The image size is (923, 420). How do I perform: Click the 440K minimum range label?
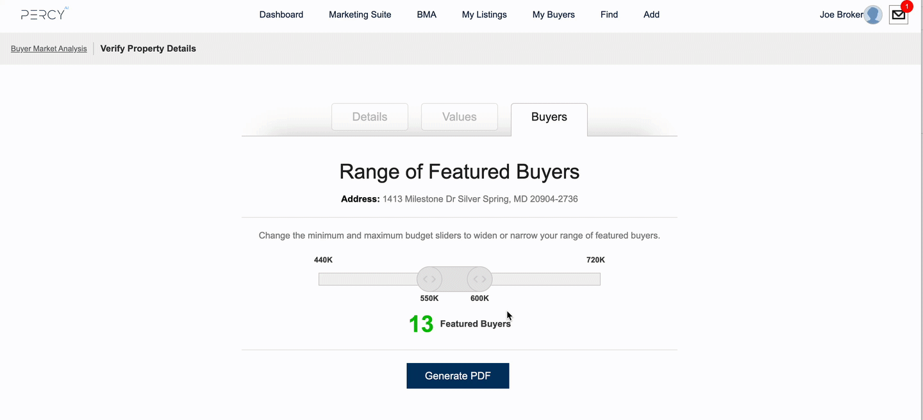pyautogui.click(x=323, y=260)
